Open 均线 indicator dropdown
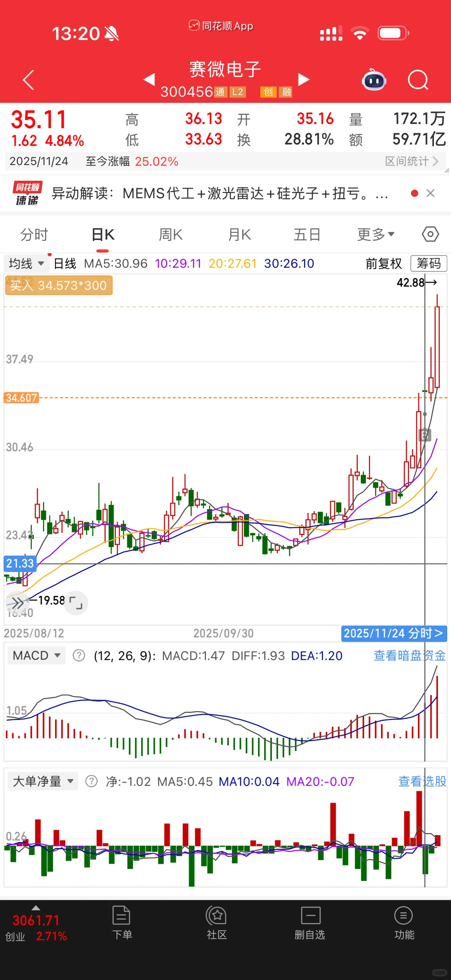This screenshot has height=980, width=451. tap(26, 263)
